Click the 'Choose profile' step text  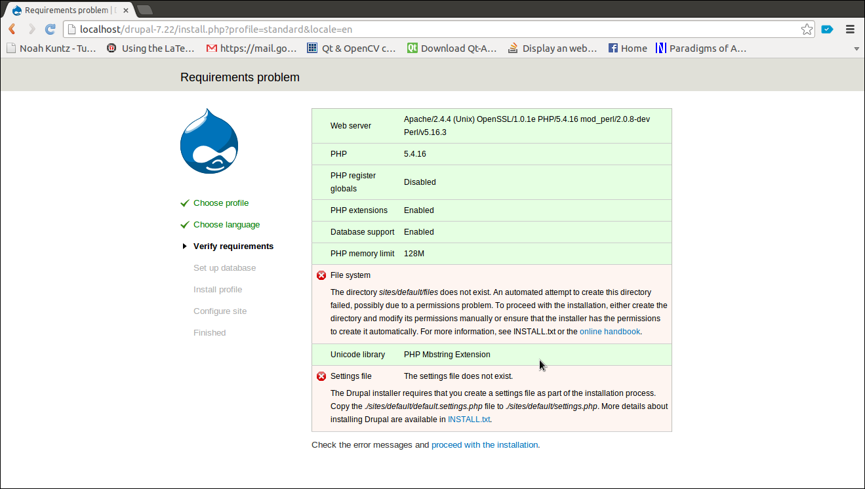click(x=221, y=203)
